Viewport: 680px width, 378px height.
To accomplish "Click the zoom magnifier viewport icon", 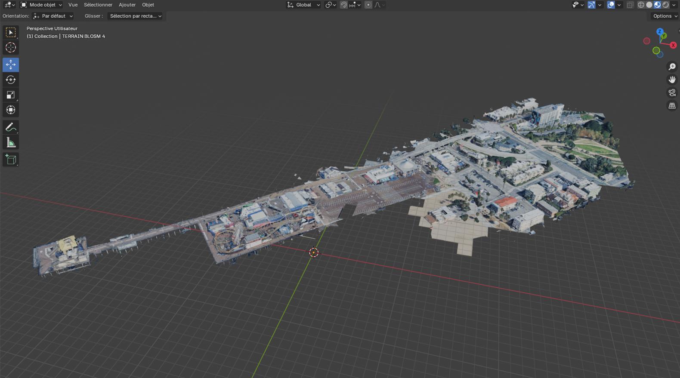I will (672, 67).
